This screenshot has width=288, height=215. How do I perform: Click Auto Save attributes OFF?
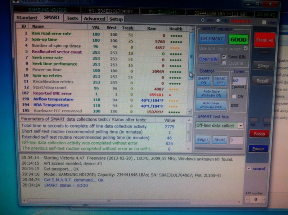click(212, 105)
